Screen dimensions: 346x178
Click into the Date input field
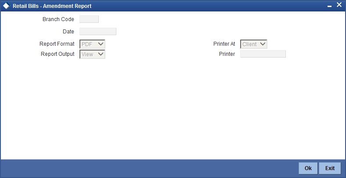coord(98,31)
